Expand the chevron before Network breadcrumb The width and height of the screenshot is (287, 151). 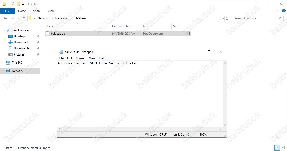point(34,18)
